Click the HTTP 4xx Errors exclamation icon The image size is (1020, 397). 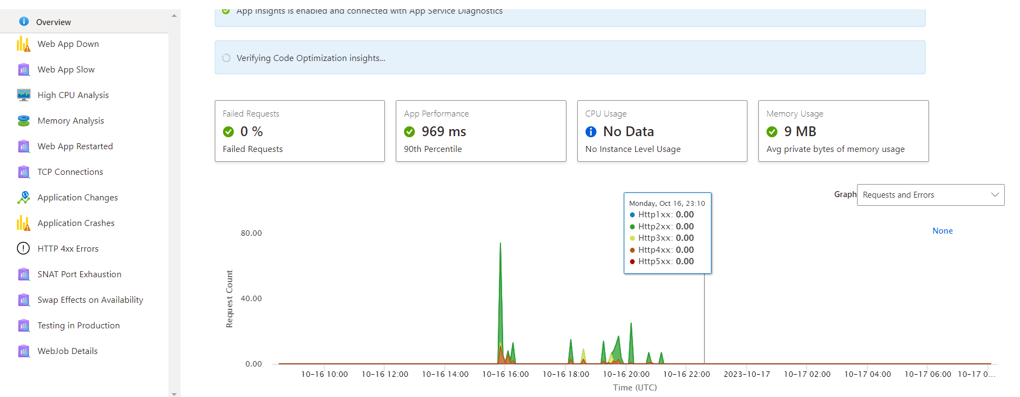tap(23, 249)
